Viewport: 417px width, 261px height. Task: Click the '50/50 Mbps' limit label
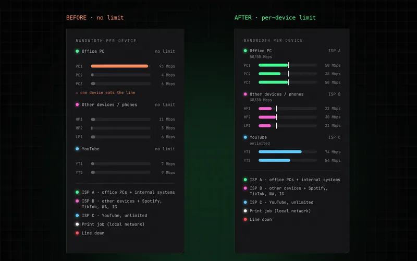pos(261,57)
